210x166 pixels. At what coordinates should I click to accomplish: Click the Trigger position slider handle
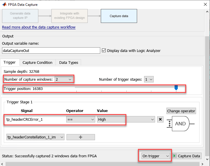pyautogui.click(x=176, y=88)
